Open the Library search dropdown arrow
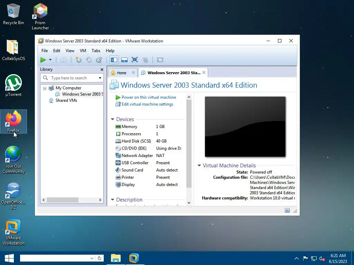The width and height of the screenshot is (354, 265). (100, 78)
